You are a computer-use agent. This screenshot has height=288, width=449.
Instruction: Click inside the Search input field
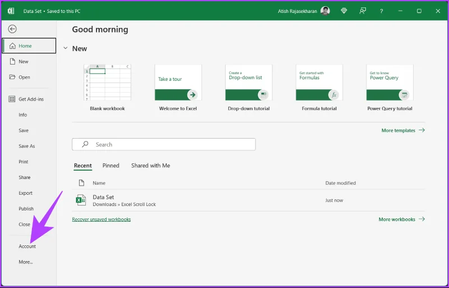coord(164,144)
